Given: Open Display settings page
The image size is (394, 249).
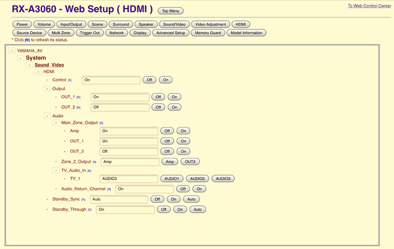Looking at the screenshot, I should click(140, 33).
